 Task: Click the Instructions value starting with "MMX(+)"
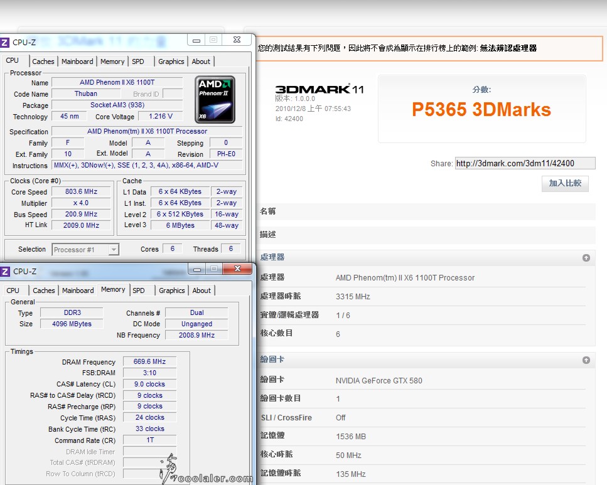(147, 165)
